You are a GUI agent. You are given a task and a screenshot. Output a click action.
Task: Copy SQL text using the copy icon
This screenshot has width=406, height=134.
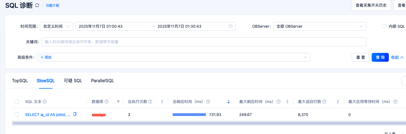click(75, 114)
